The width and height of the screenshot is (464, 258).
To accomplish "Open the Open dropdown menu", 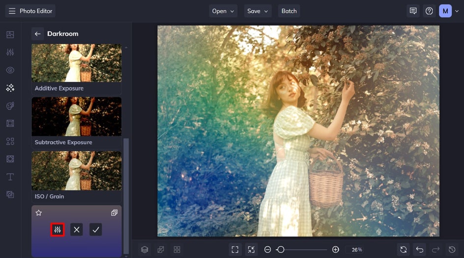I will pos(223,11).
